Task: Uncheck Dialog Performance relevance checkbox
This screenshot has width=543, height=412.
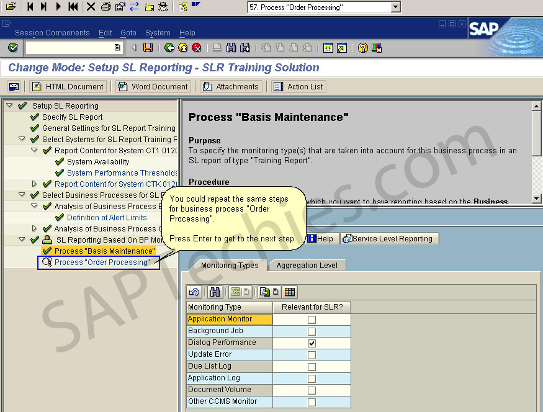Action: [x=312, y=343]
